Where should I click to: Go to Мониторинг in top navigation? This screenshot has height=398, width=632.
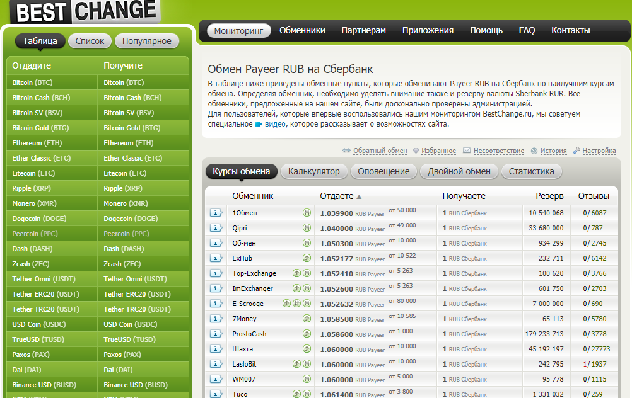238,31
